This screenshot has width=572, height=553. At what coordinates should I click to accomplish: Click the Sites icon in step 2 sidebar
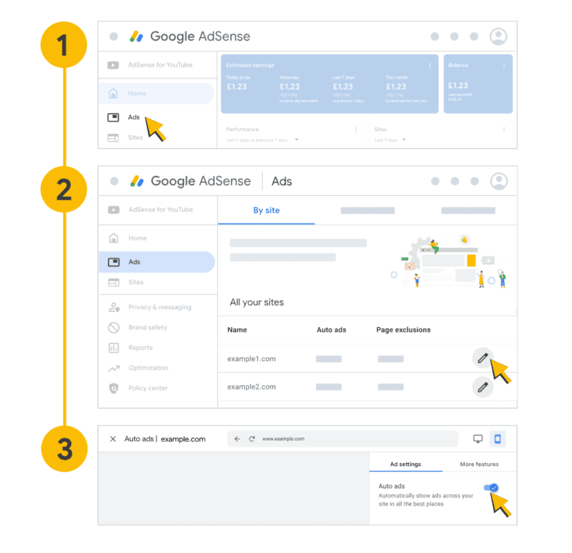114,282
